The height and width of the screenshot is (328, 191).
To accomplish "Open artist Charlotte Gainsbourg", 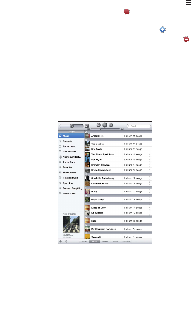I will point(118,178).
